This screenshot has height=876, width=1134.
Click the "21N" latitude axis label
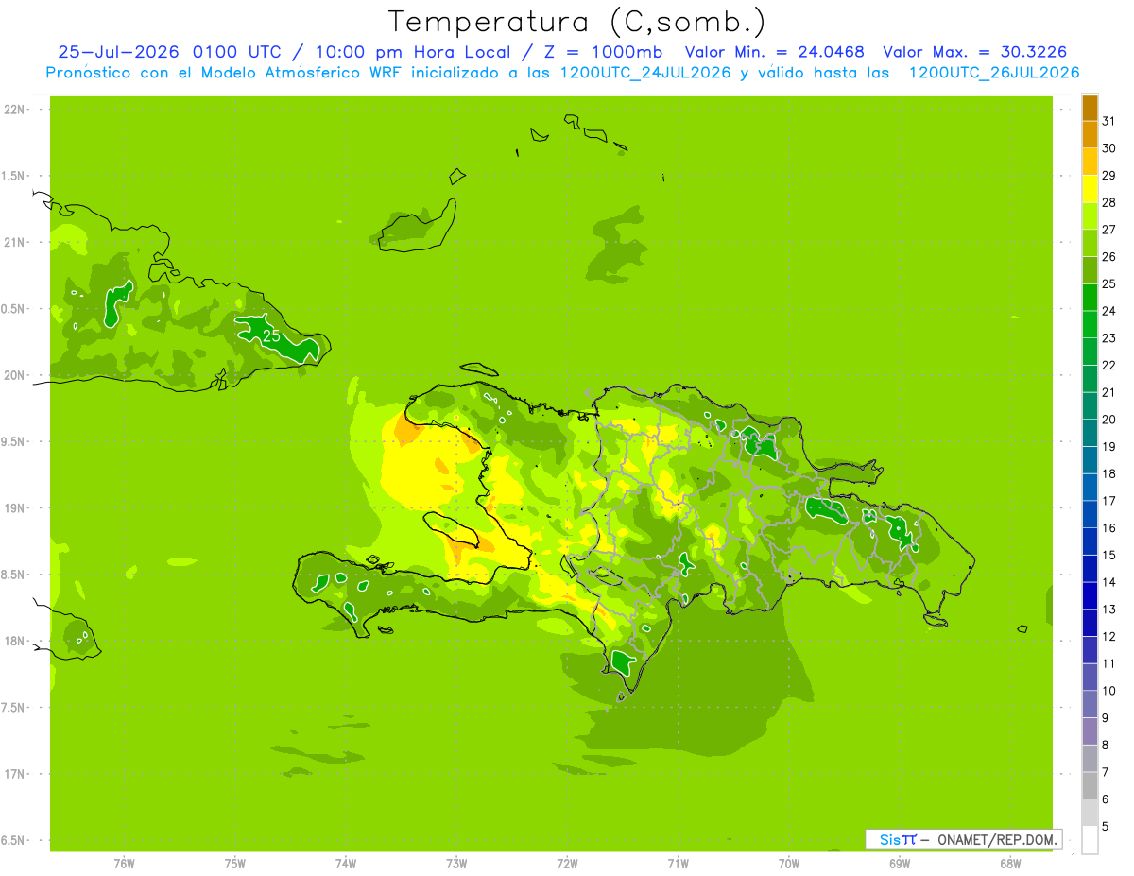point(14,242)
